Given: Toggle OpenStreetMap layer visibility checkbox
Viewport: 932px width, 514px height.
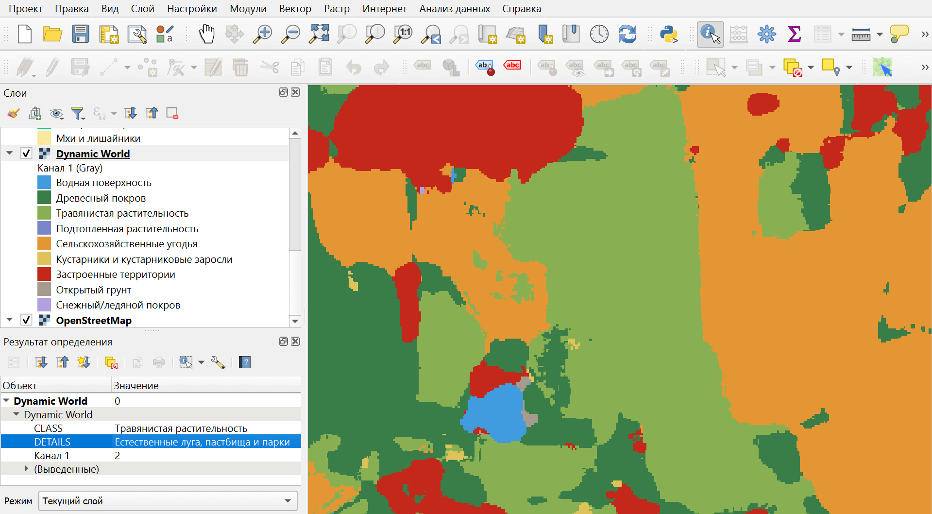Looking at the screenshot, I should [x=26, y=320].
